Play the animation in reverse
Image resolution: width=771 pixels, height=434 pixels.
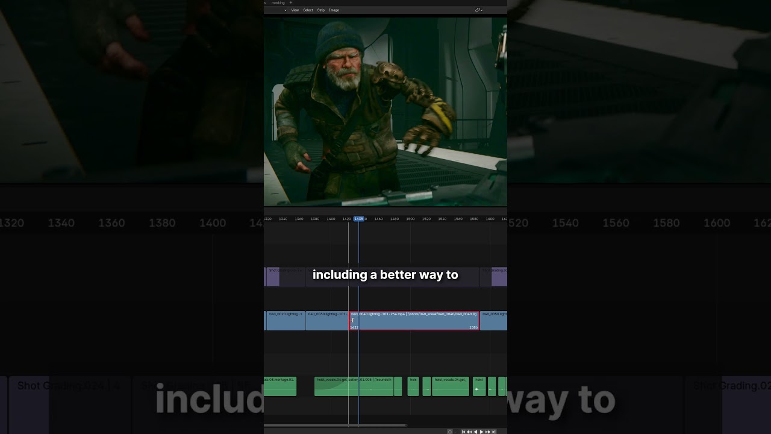coord(475,432)
